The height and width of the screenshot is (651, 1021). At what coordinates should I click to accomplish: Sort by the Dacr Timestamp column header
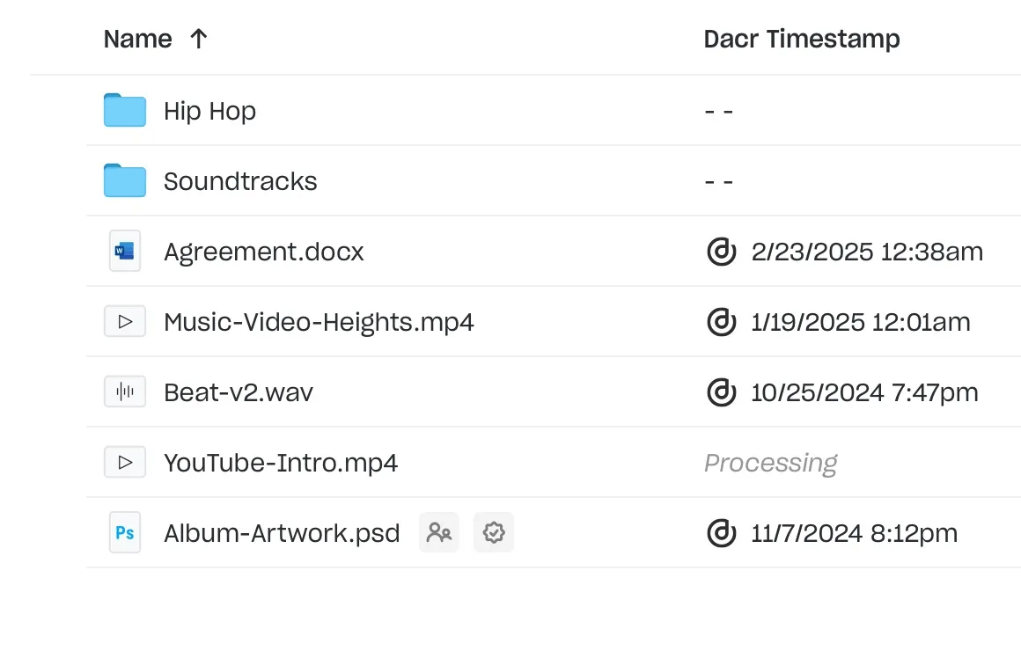(x=801, y=39)
